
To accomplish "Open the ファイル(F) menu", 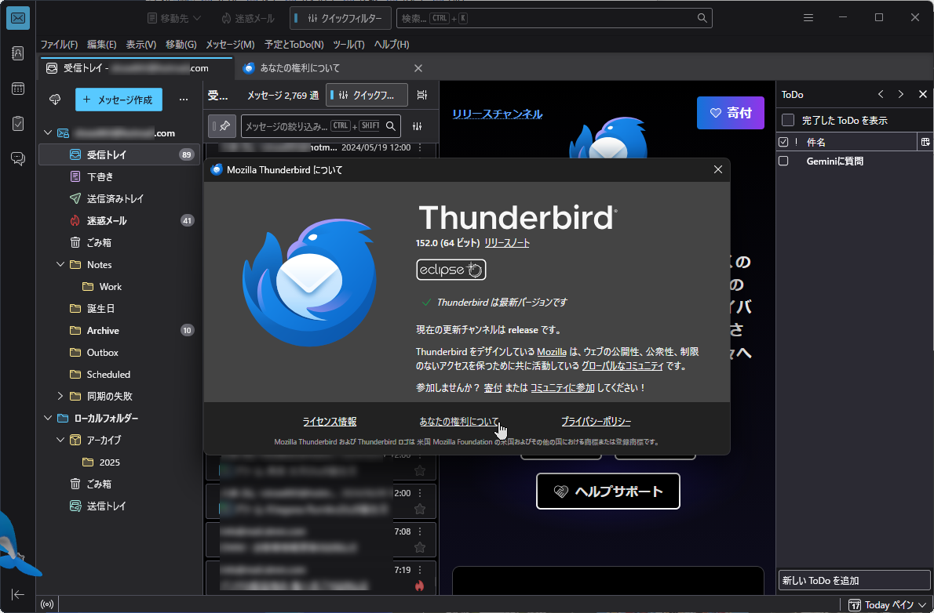I will [59, 44].
